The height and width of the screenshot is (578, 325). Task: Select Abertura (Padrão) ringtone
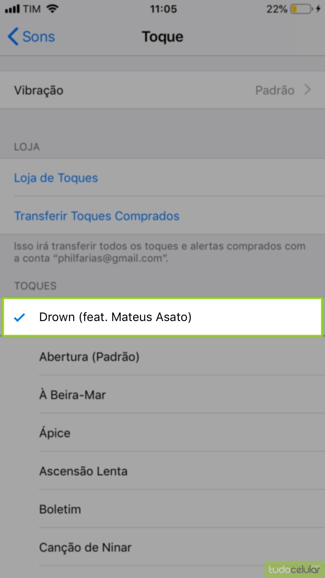(x=89, y=357)
